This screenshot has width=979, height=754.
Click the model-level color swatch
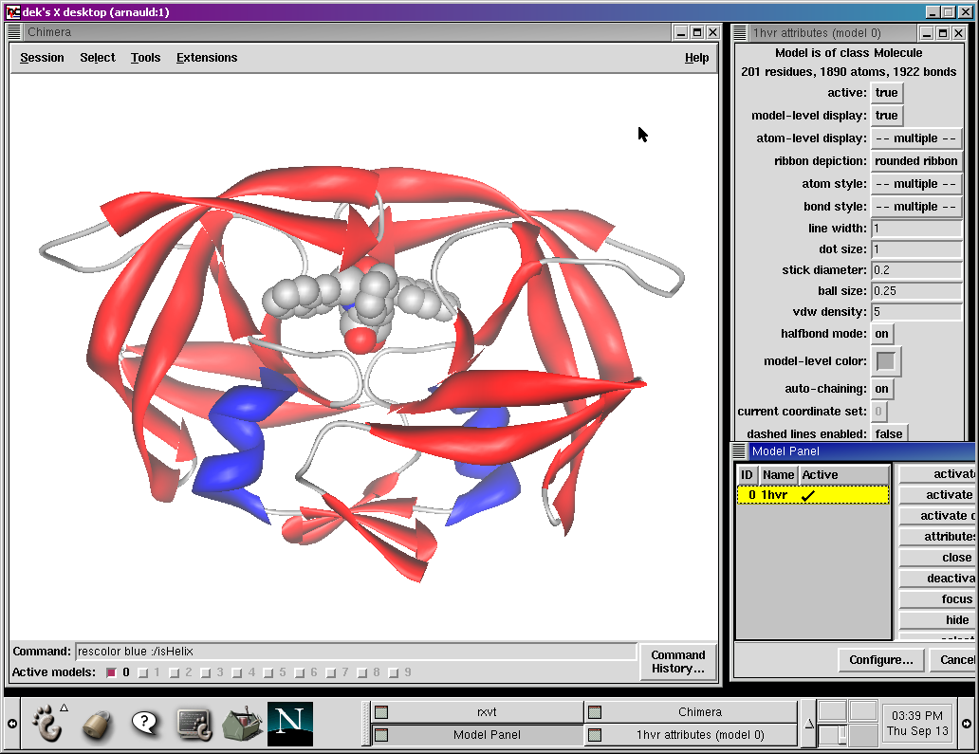click(x=886, y=361)
